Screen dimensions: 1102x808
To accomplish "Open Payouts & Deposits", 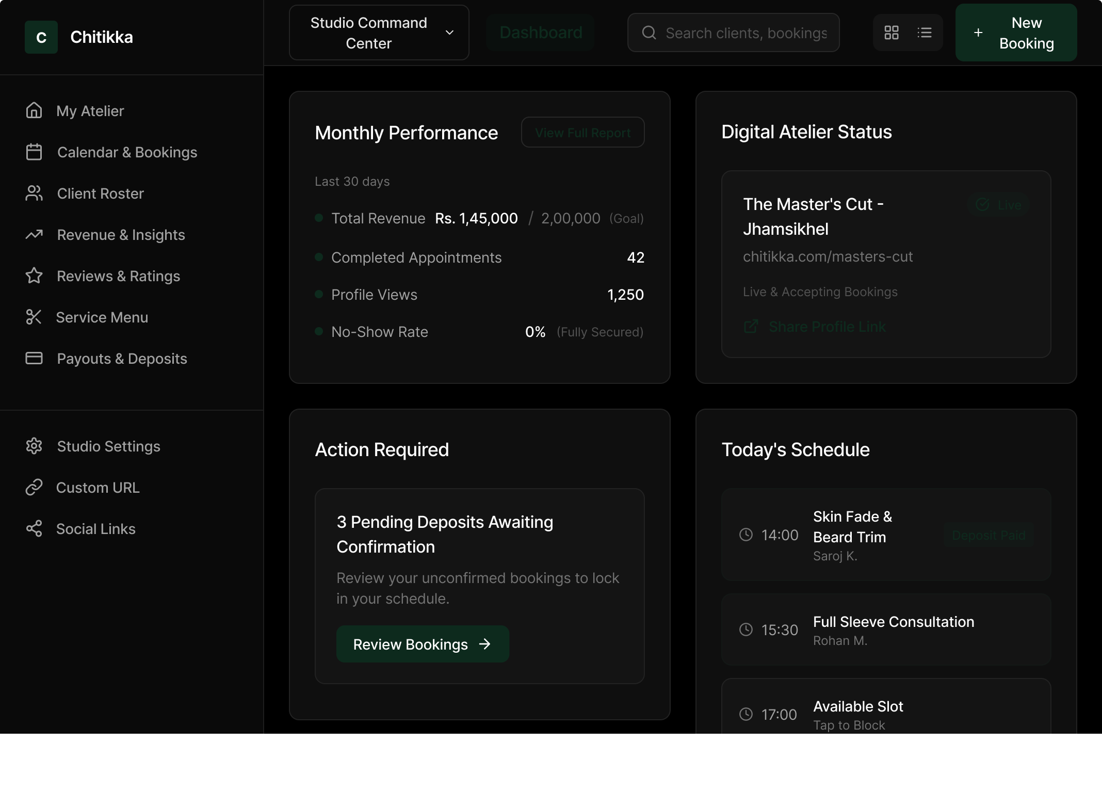I will point(132,358).
